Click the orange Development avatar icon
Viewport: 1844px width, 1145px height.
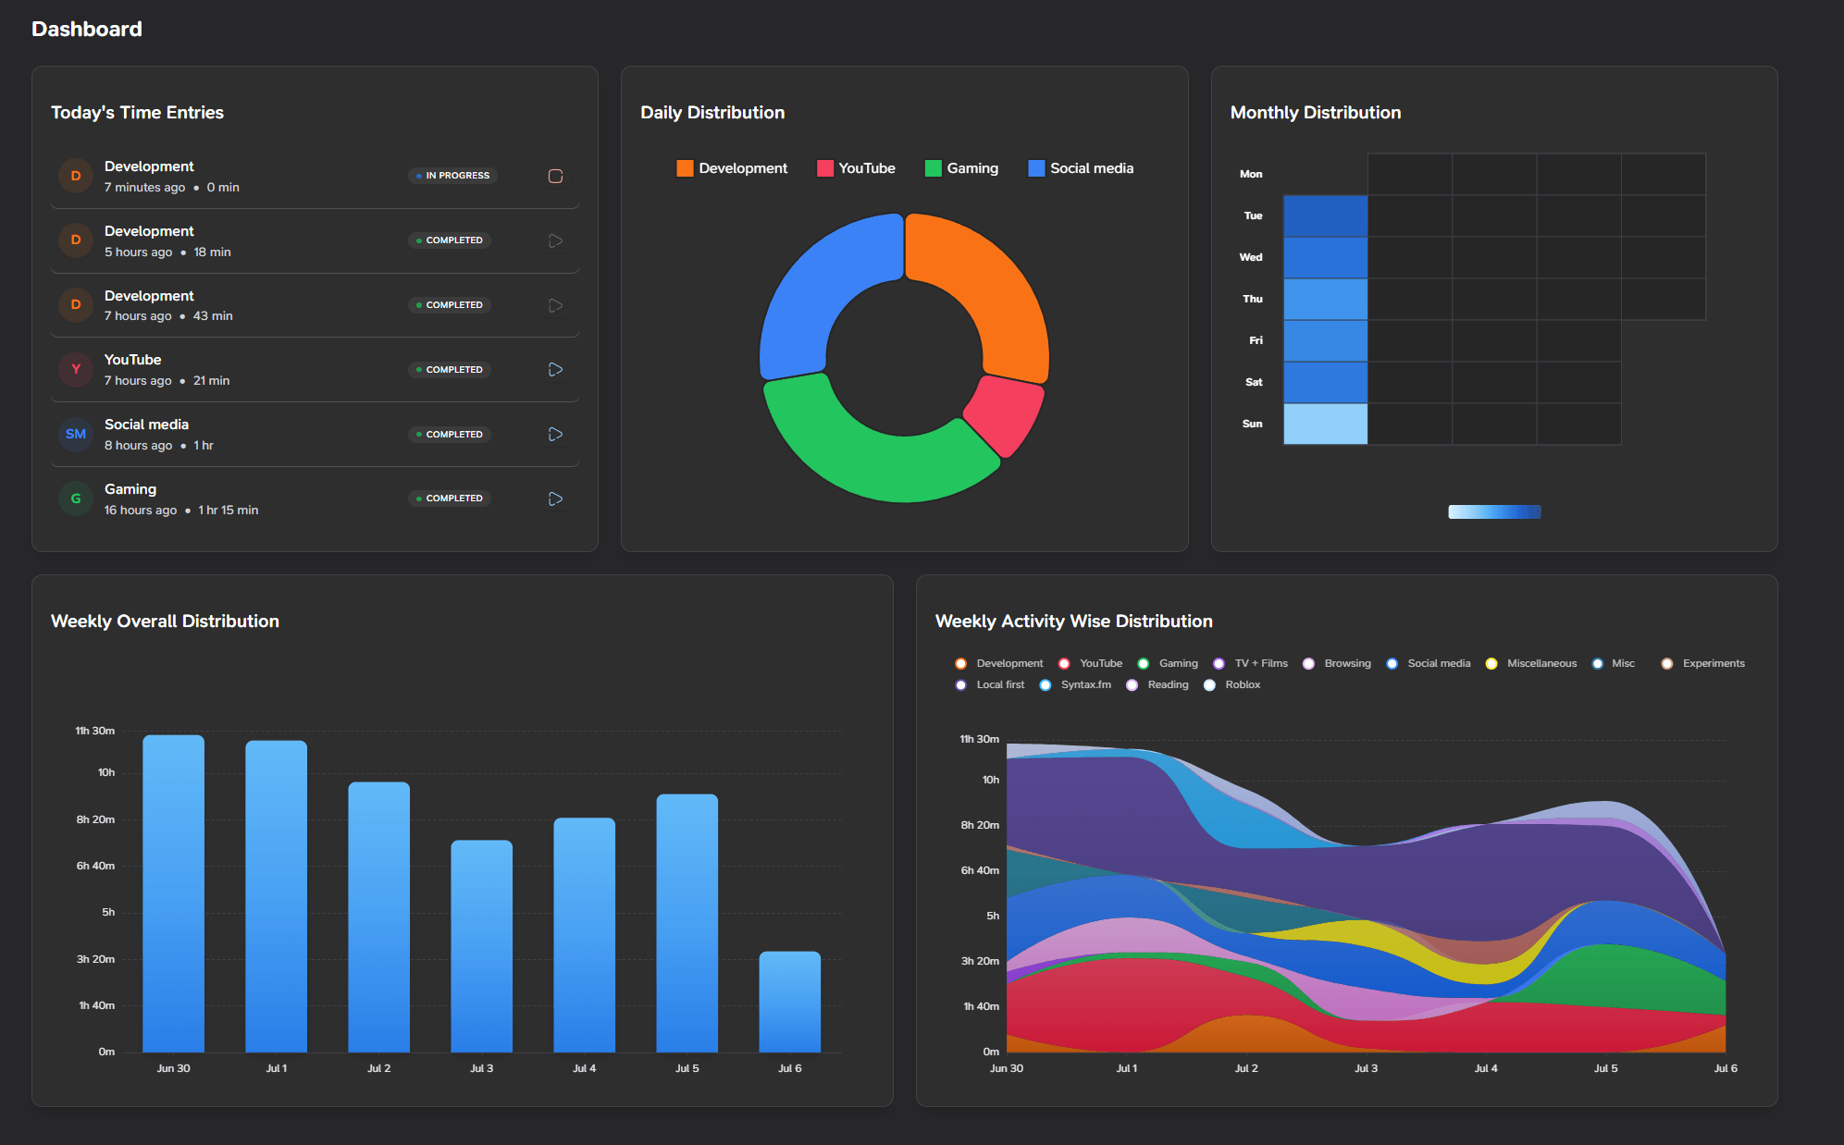[75, 176]
